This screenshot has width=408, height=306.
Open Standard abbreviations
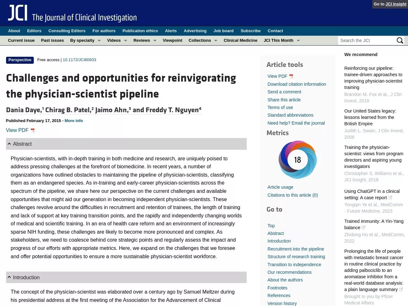point(290,115)
